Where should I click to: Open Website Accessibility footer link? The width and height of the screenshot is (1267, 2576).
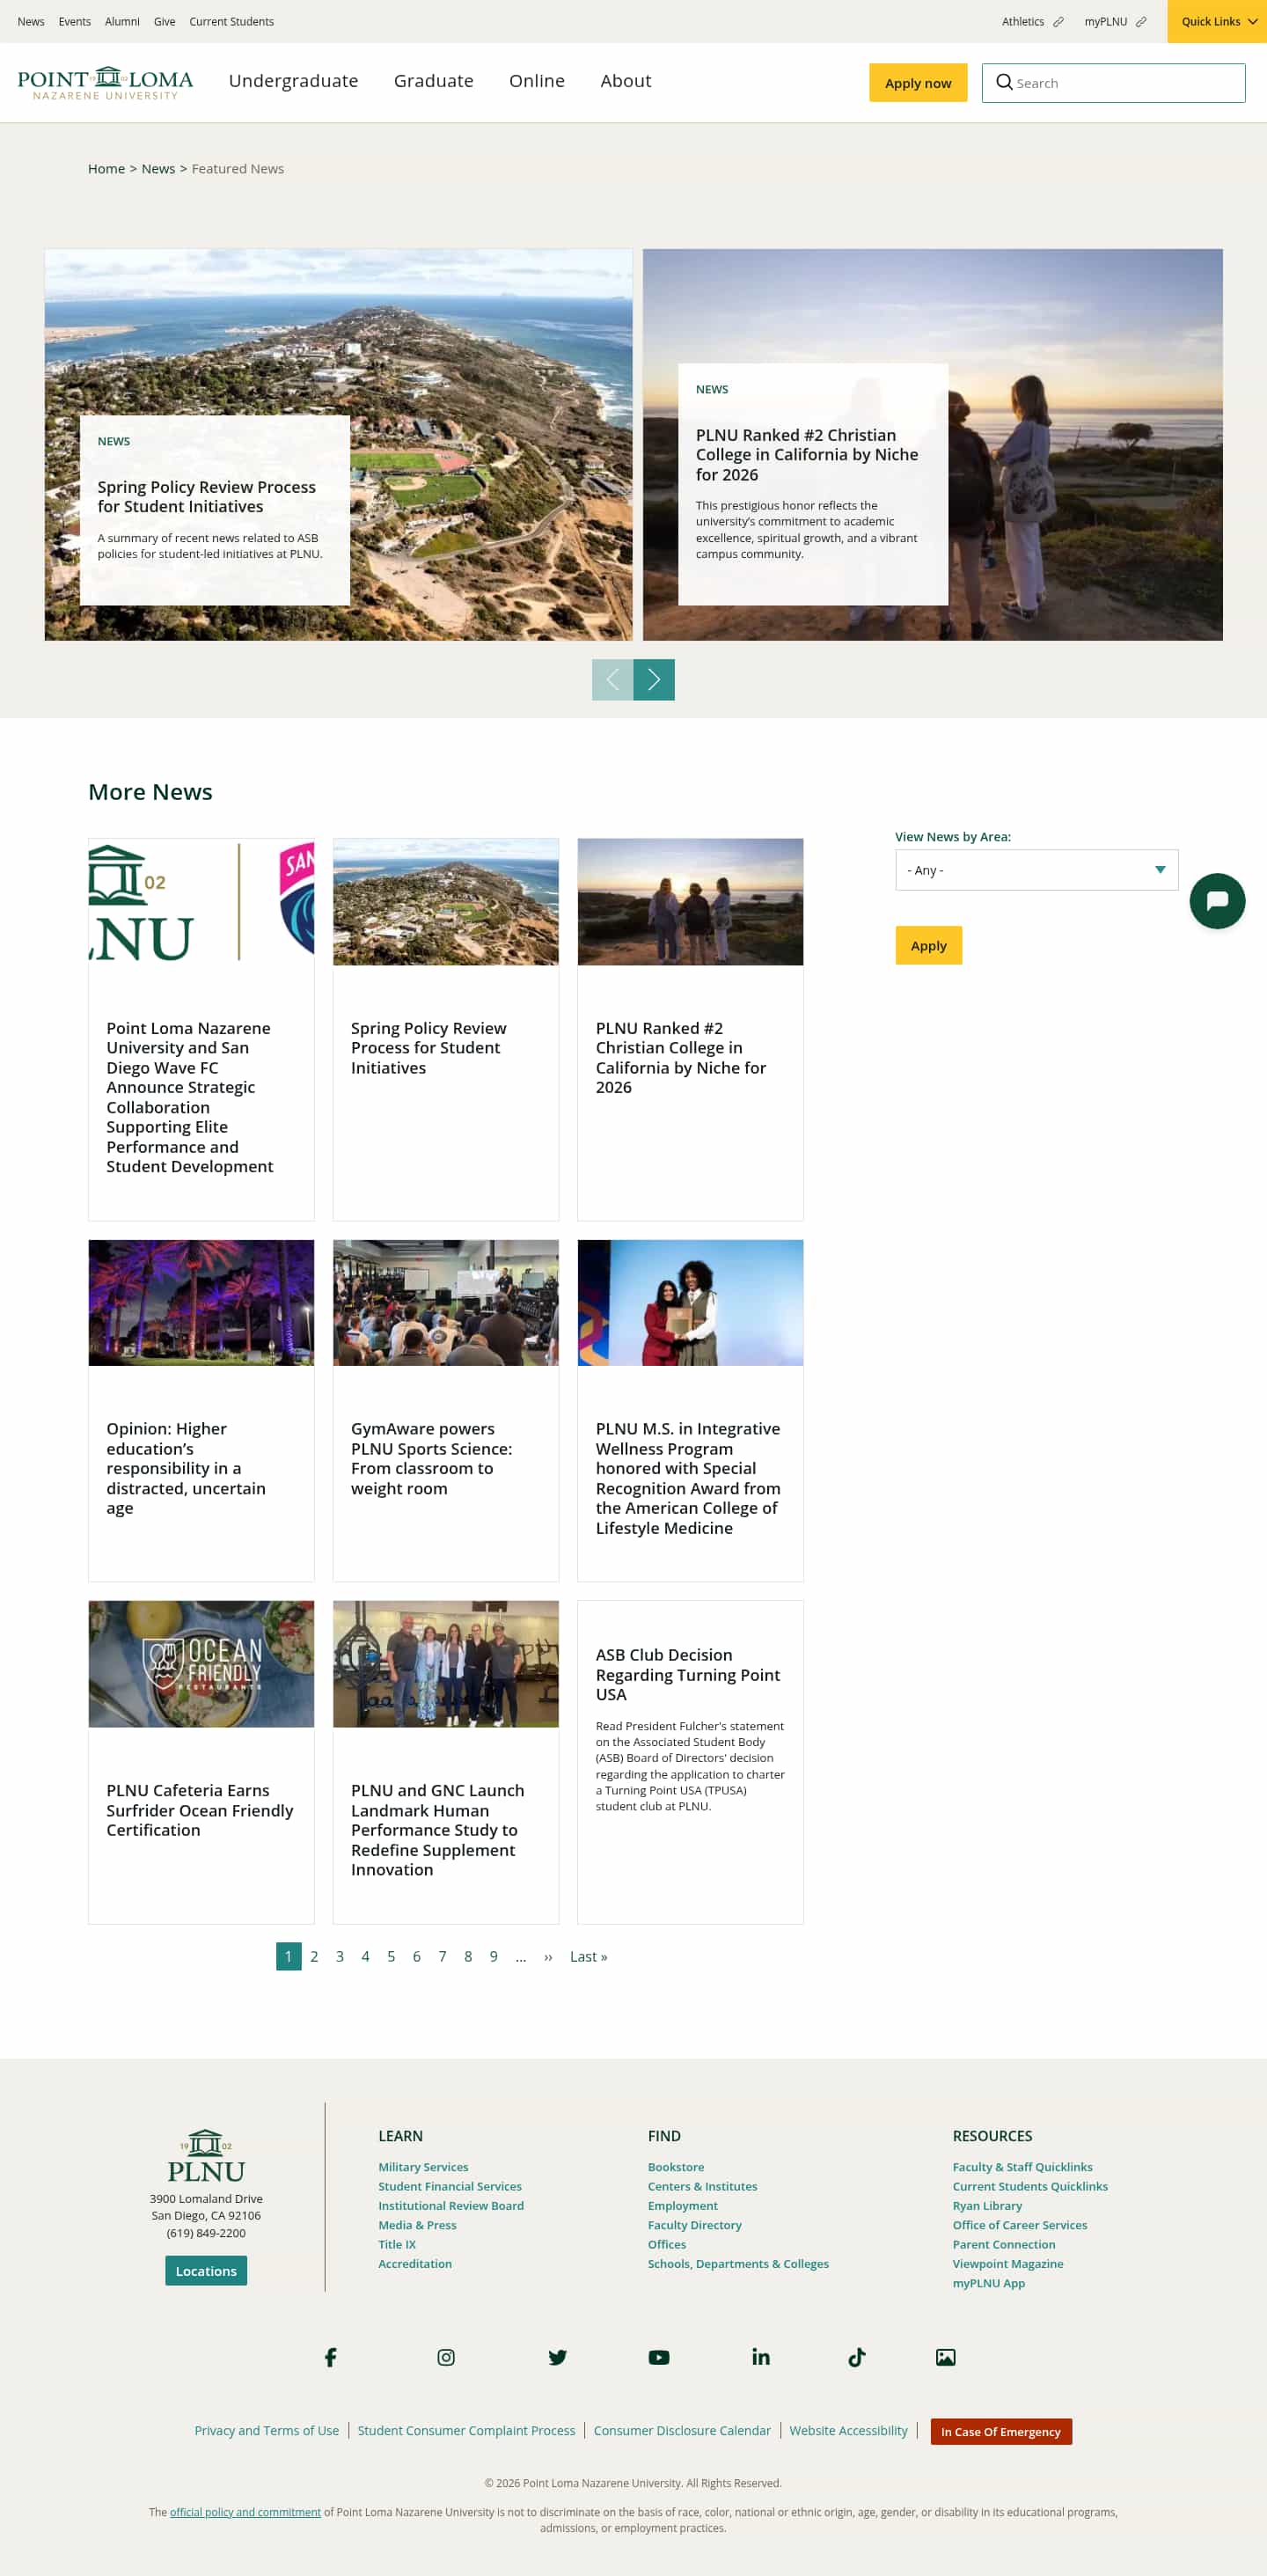click(x=849, y=2430)
